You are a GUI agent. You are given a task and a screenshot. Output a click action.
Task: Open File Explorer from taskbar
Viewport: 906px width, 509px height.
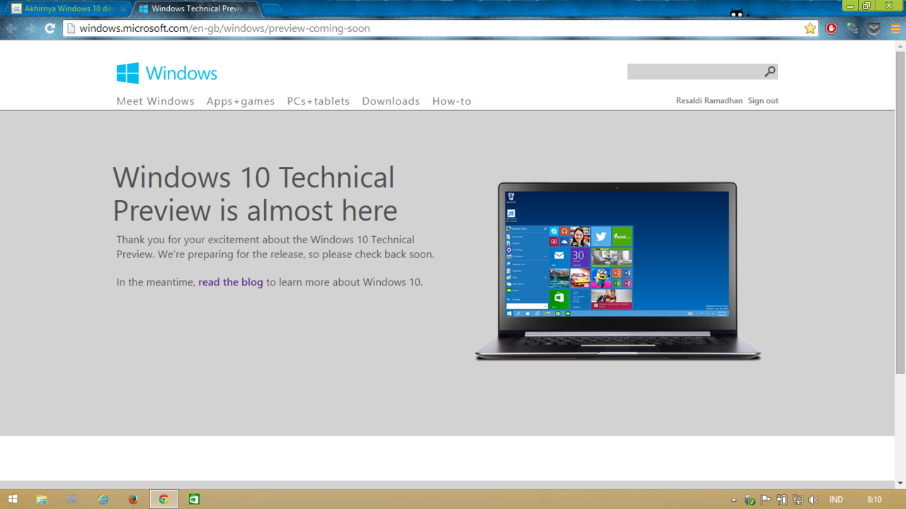click(42, 499)
